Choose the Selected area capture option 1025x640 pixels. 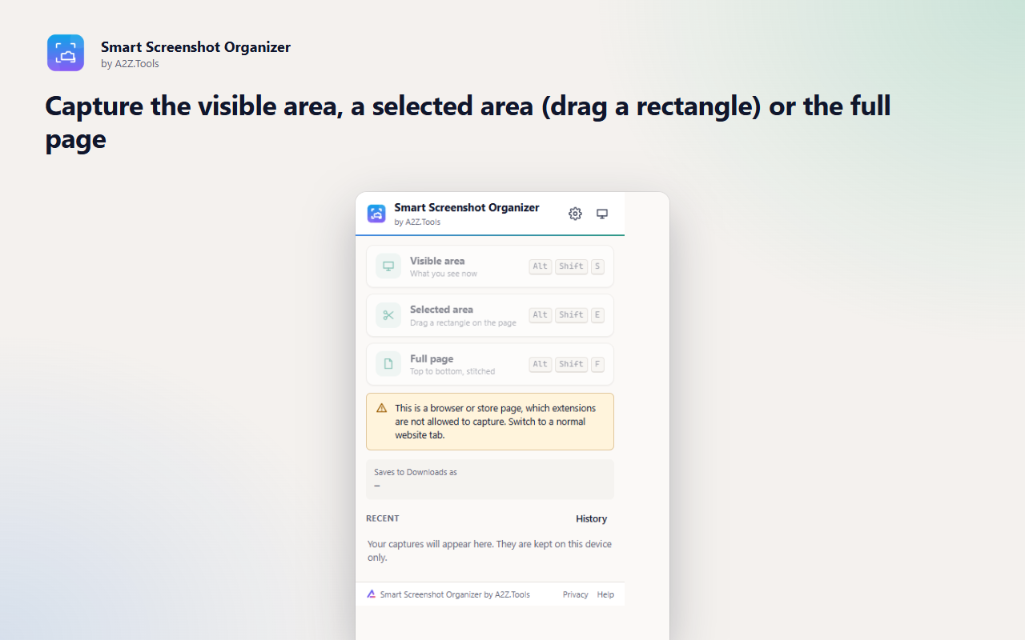pyautogui.click(x=490, y=315)
